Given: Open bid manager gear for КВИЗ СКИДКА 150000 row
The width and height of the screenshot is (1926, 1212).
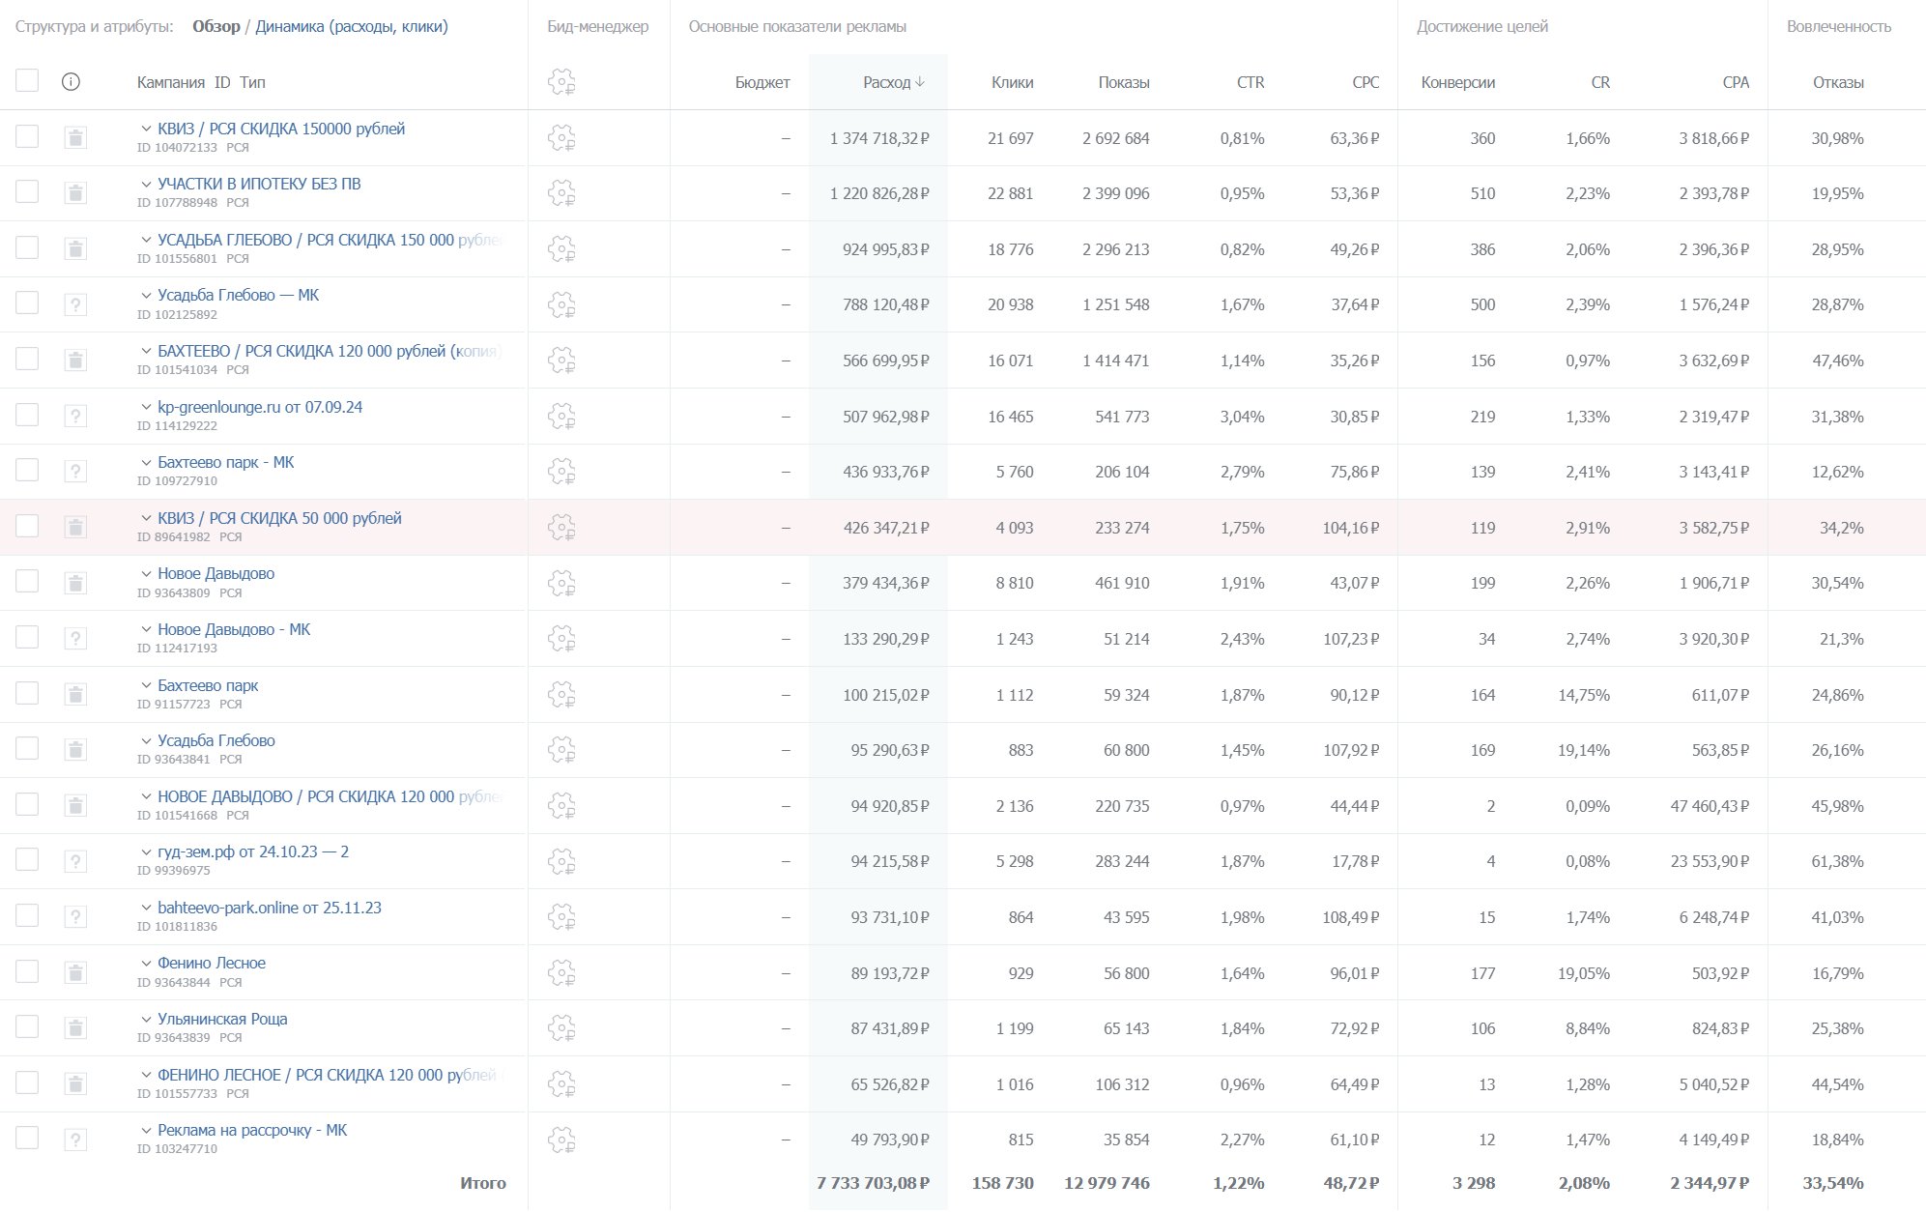Looking at the screenshot, I should pyautogui.click(x=561, y=138).
